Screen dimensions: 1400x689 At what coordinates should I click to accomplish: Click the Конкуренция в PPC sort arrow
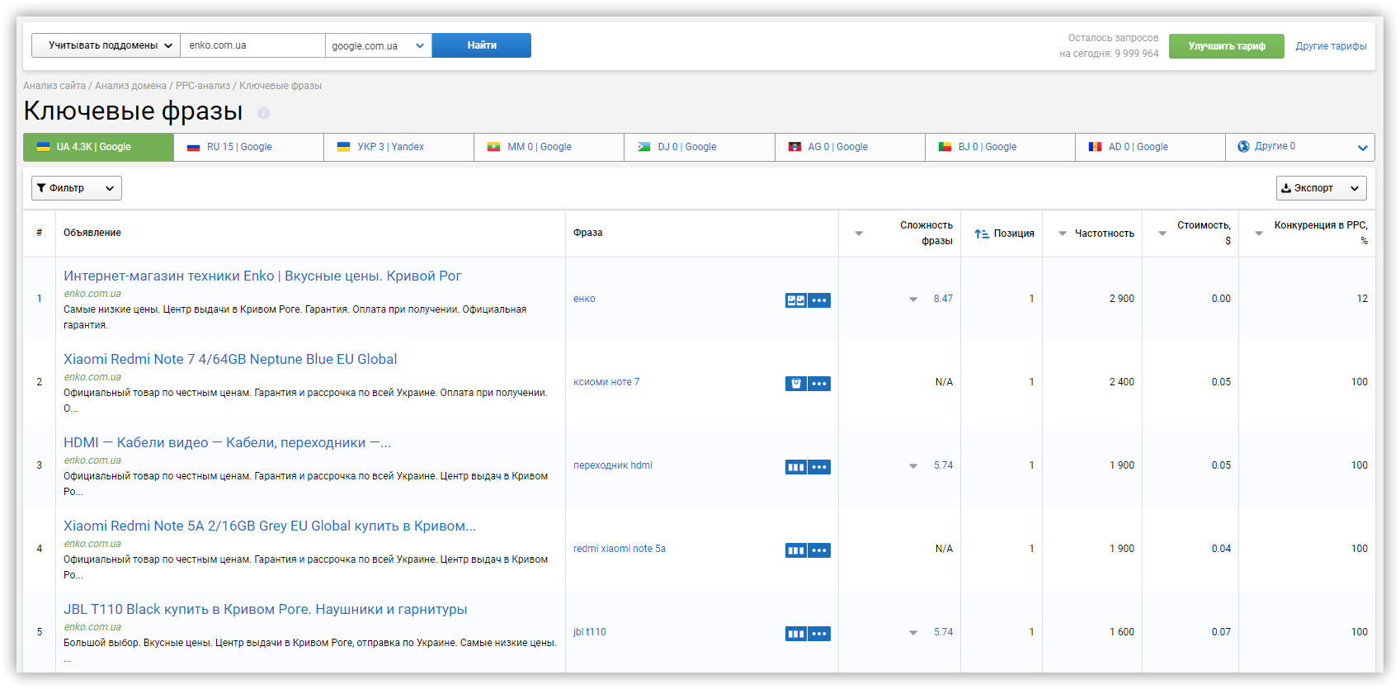1259,234
